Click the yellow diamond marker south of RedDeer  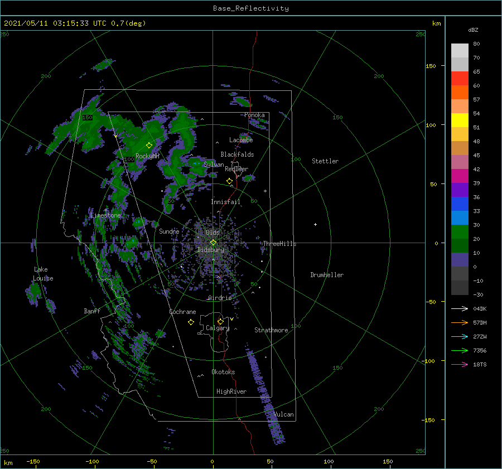[229, 181]
